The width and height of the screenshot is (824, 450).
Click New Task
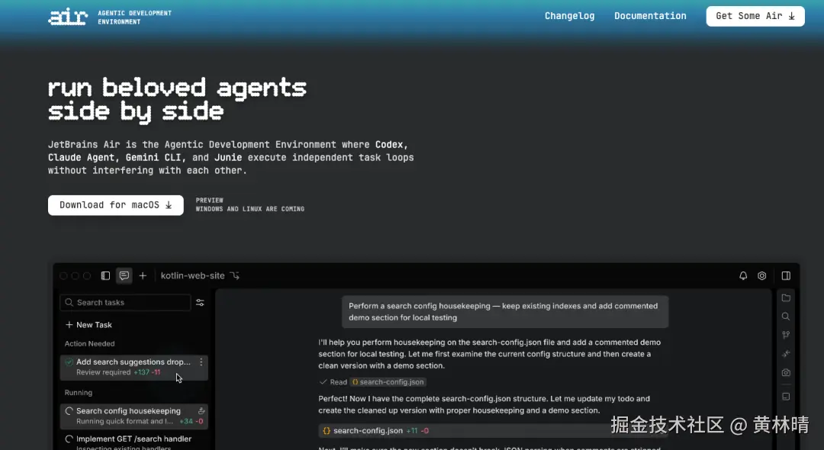tap(89, 325)
